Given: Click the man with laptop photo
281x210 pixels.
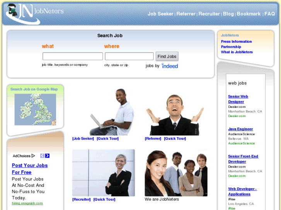Looking at the screenshot, I should pos(112,112).
